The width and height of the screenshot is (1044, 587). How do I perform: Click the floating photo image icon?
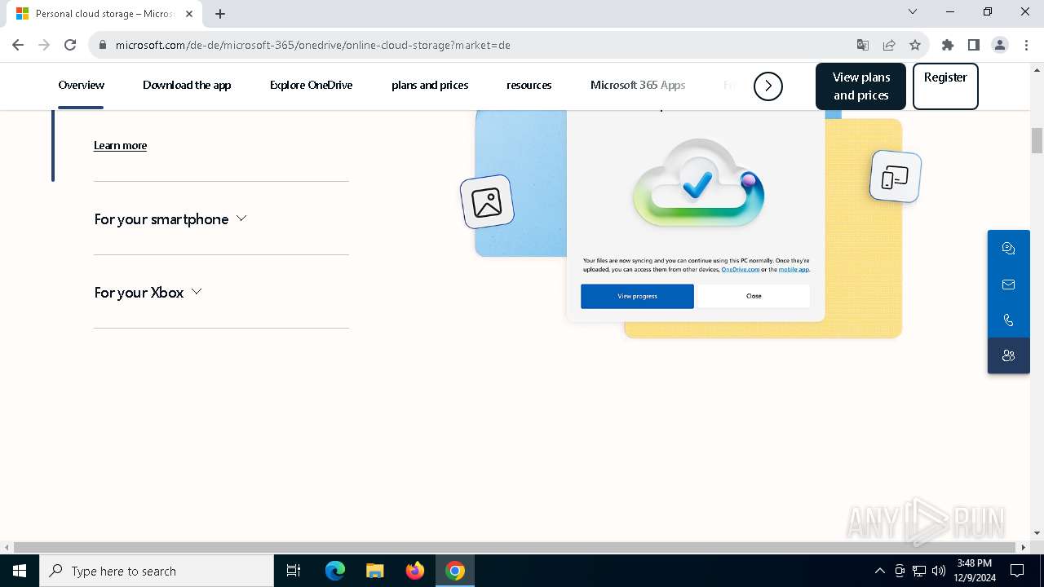(487, 202)
